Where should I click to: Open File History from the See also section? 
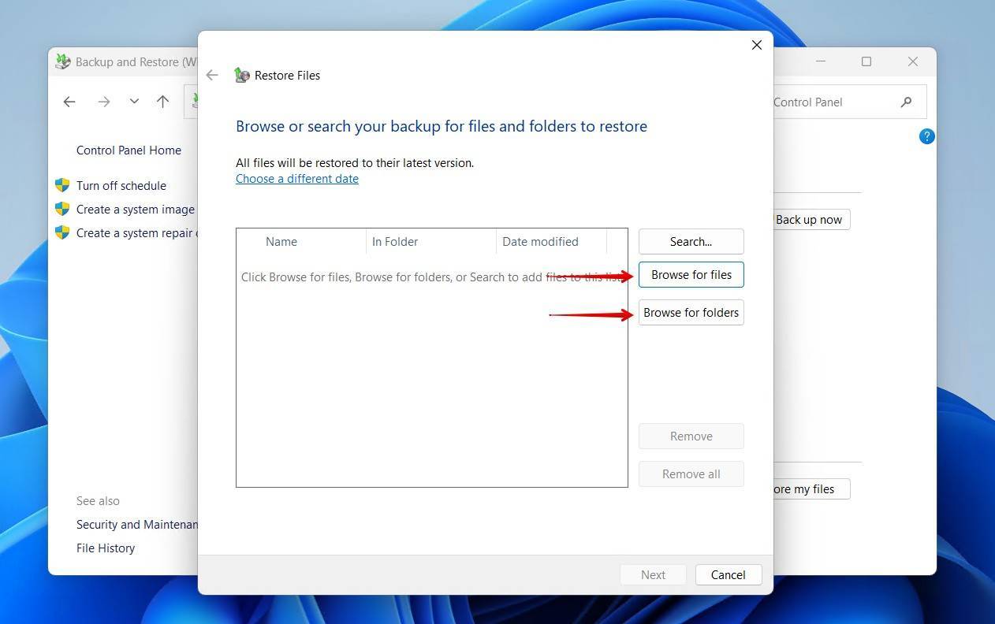click(x=105, y=548)
